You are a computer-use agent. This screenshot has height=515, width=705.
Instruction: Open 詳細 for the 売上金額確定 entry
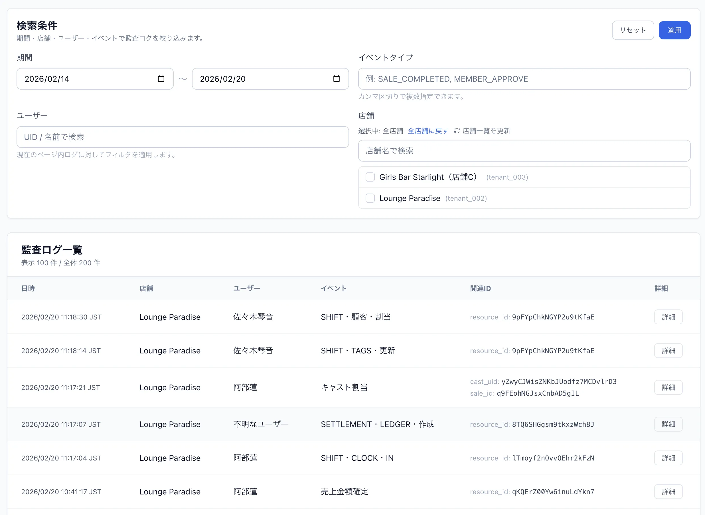point(668,492)
